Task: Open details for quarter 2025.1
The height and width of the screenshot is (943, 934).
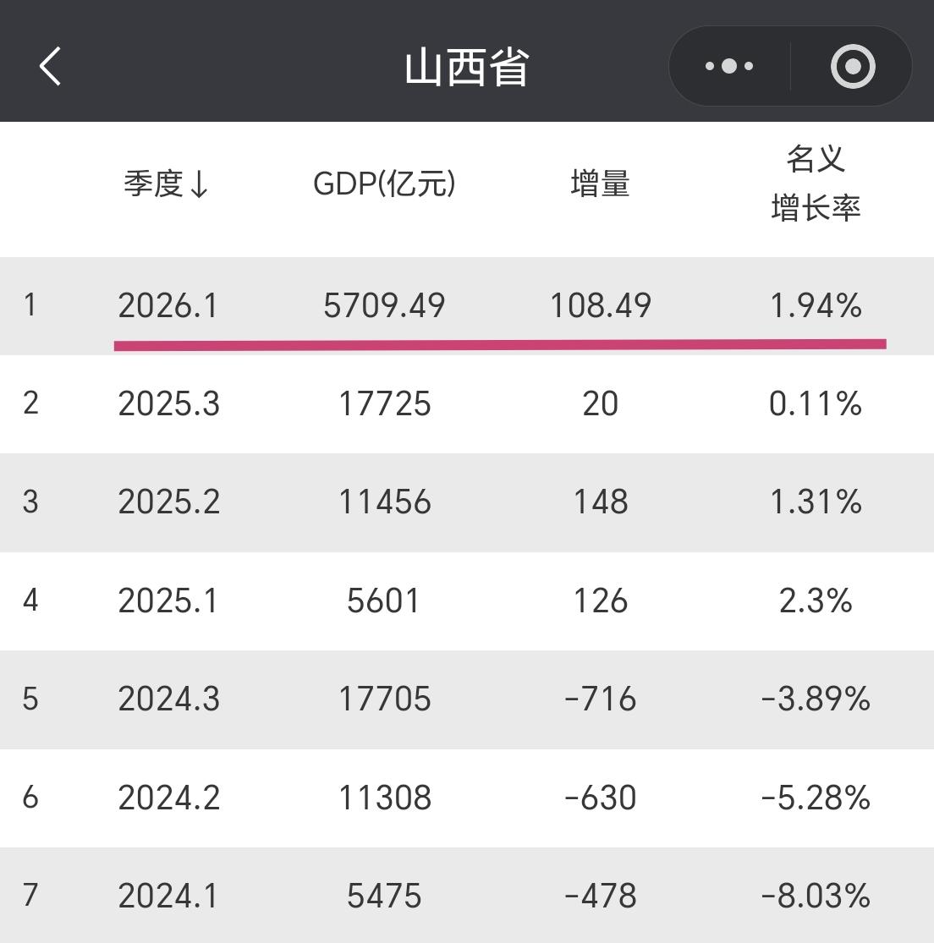Action: [467, 601]
